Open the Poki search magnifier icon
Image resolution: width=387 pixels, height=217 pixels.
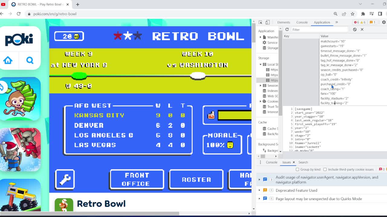tap(30, 60)
